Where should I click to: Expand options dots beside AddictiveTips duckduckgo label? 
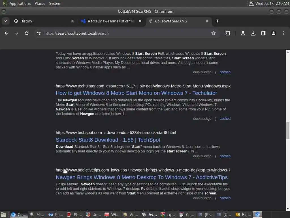pos(216,198)
